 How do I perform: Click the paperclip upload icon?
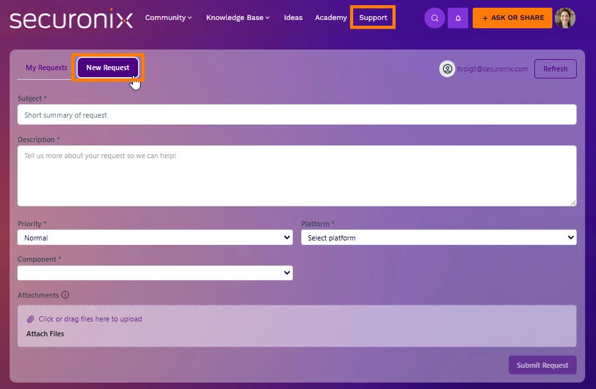pos(30,319)
